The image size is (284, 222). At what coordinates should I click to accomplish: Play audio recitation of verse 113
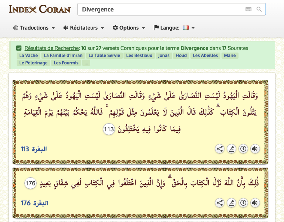coord(254,149)
